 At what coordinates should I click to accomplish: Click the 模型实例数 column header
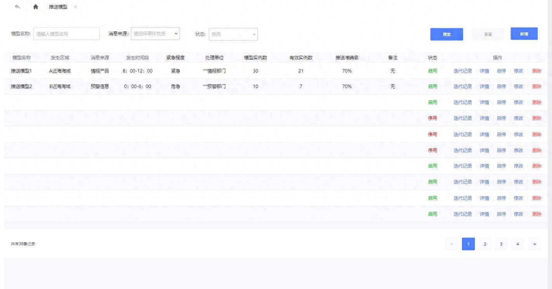(x=255, y=58)
